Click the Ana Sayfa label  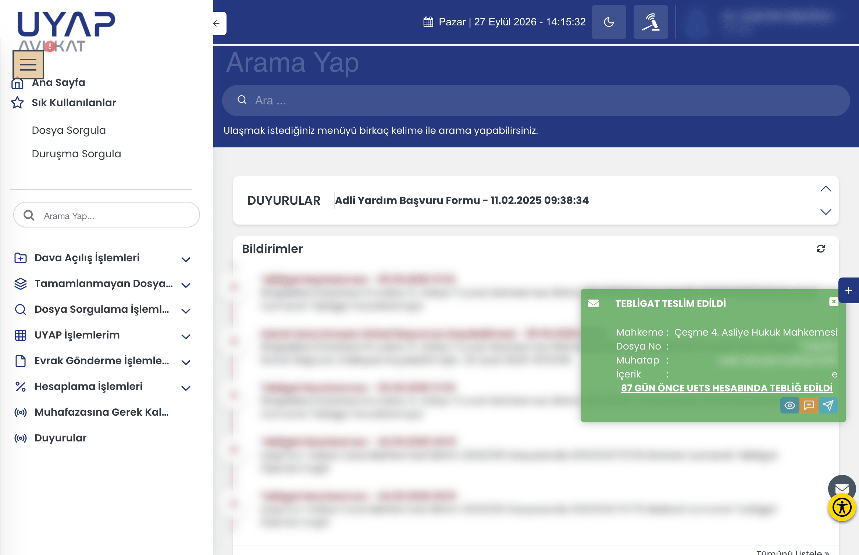tap(58, 82)
